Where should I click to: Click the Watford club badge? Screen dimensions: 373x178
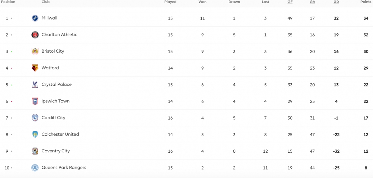pos(35,68)
